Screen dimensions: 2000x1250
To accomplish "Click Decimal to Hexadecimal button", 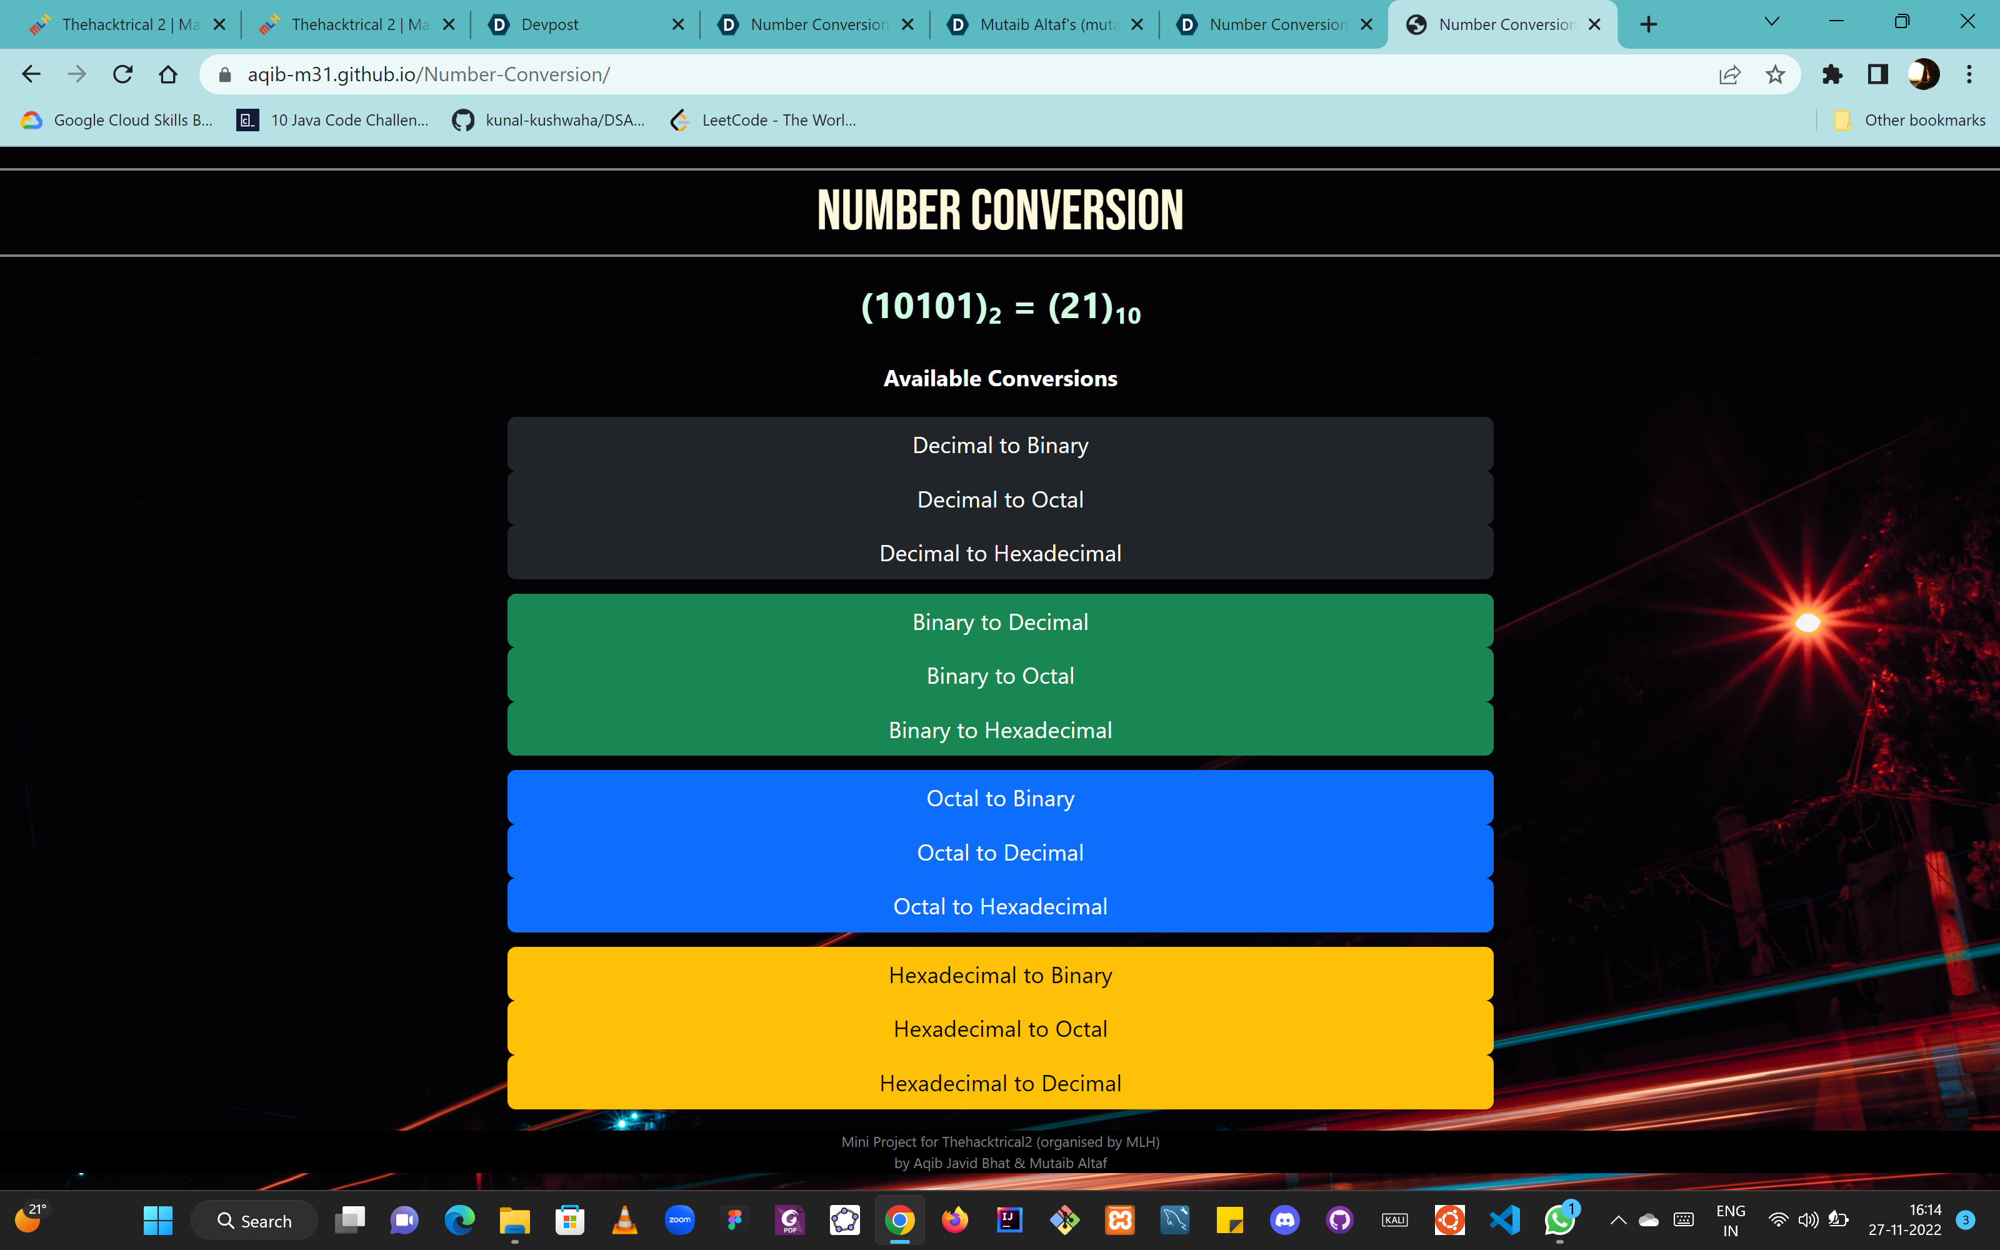I will pyautogui.click(x=1000, y=553).
